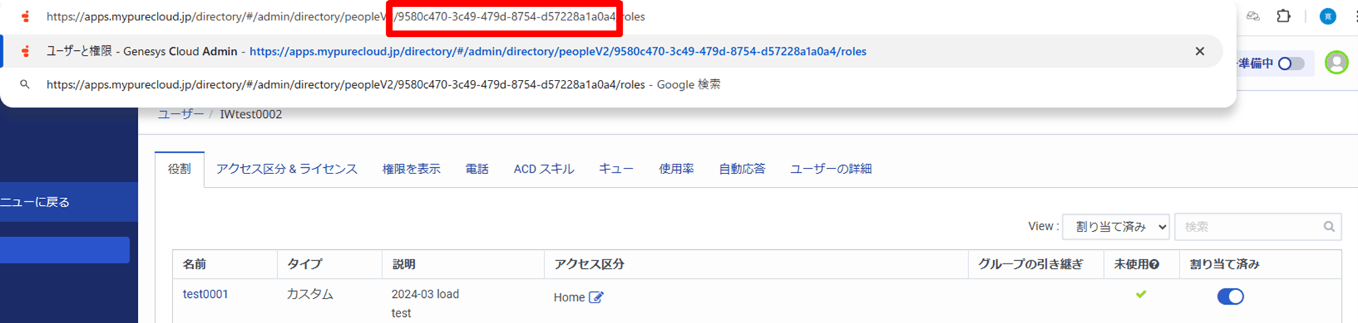Click the 説明 column header
Image resolution: width=1358 pixels, height=323 pixels.
click(x=404, y=264)
